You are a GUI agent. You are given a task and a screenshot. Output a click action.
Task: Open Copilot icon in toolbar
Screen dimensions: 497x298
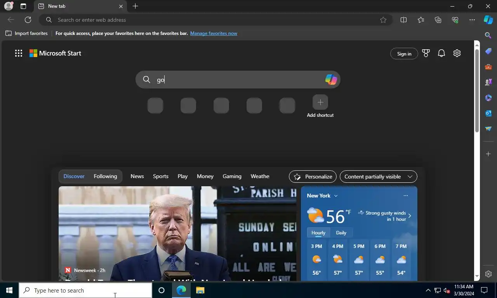[x=488, y=20]
